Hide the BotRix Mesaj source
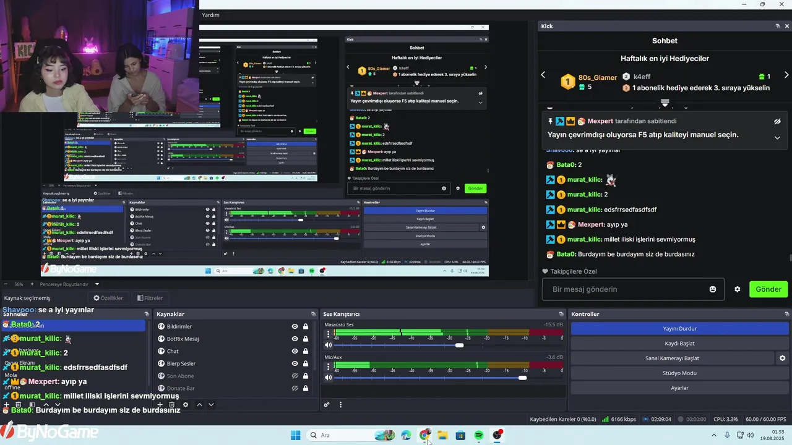 point(295,339)
